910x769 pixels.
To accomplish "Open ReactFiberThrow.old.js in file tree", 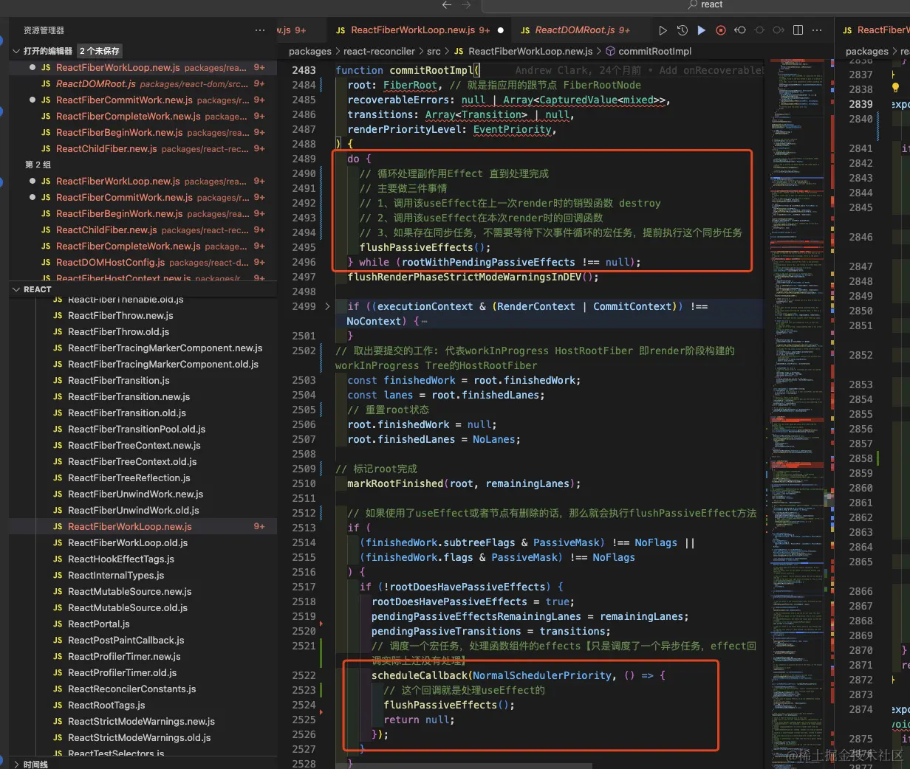I will (143, 331).
